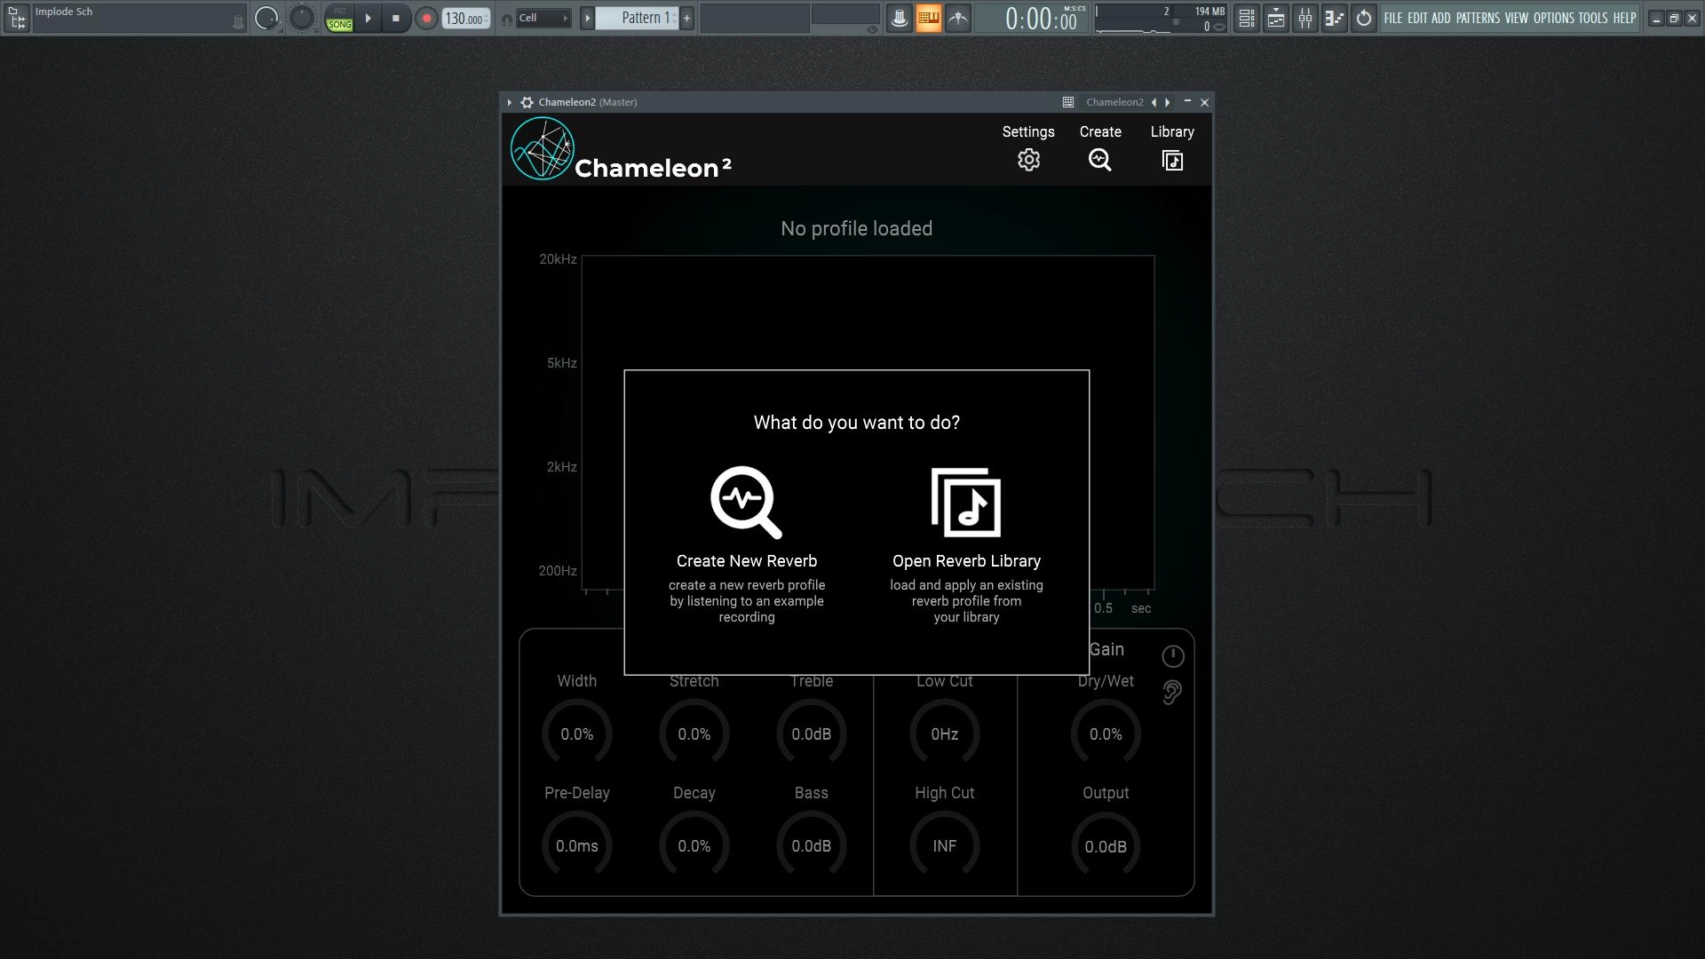Click the Decay knob
The height and width of the screenshot is (959, 1705).
click(x=694, y=846)
